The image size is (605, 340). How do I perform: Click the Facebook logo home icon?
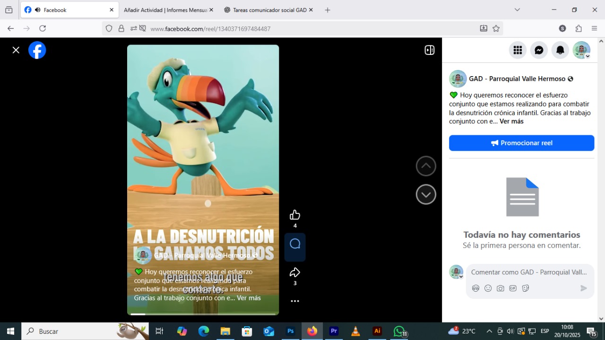[37, 50]
